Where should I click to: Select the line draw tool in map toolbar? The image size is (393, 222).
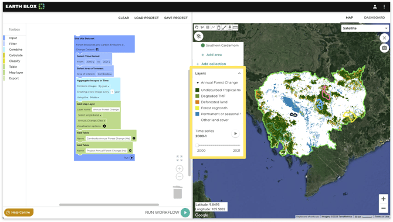click(x=213, y=27)
